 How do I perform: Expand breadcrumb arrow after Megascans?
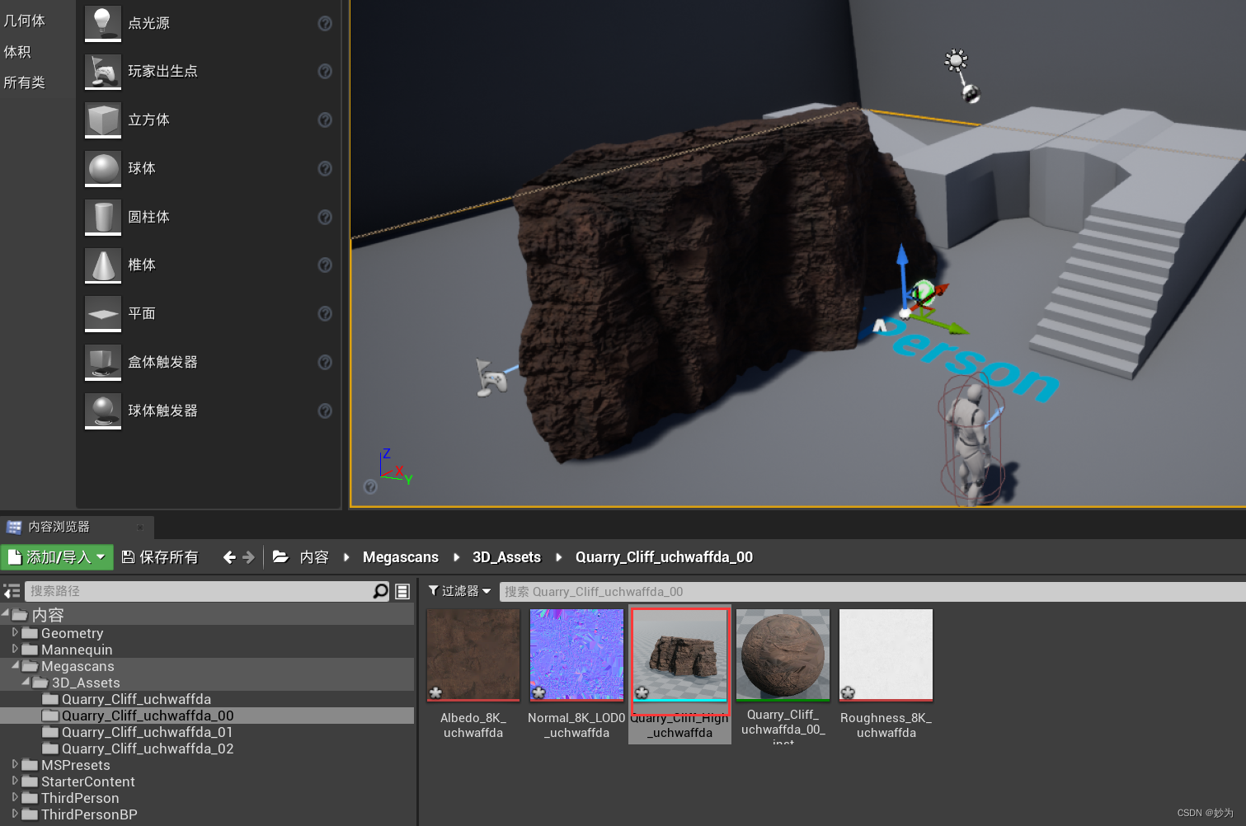pos(456,557)
